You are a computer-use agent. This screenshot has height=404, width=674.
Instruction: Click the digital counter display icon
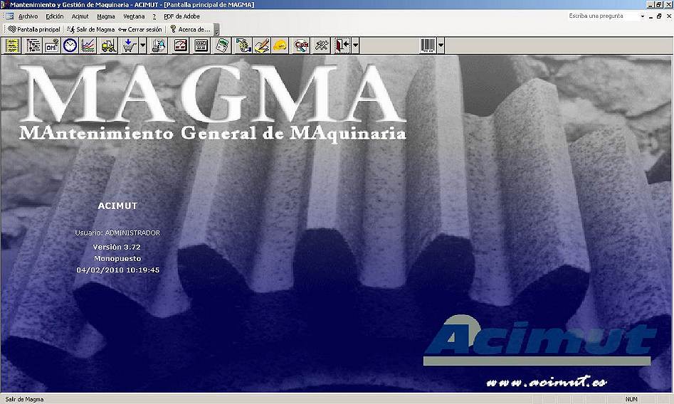[x=201, y=45]
